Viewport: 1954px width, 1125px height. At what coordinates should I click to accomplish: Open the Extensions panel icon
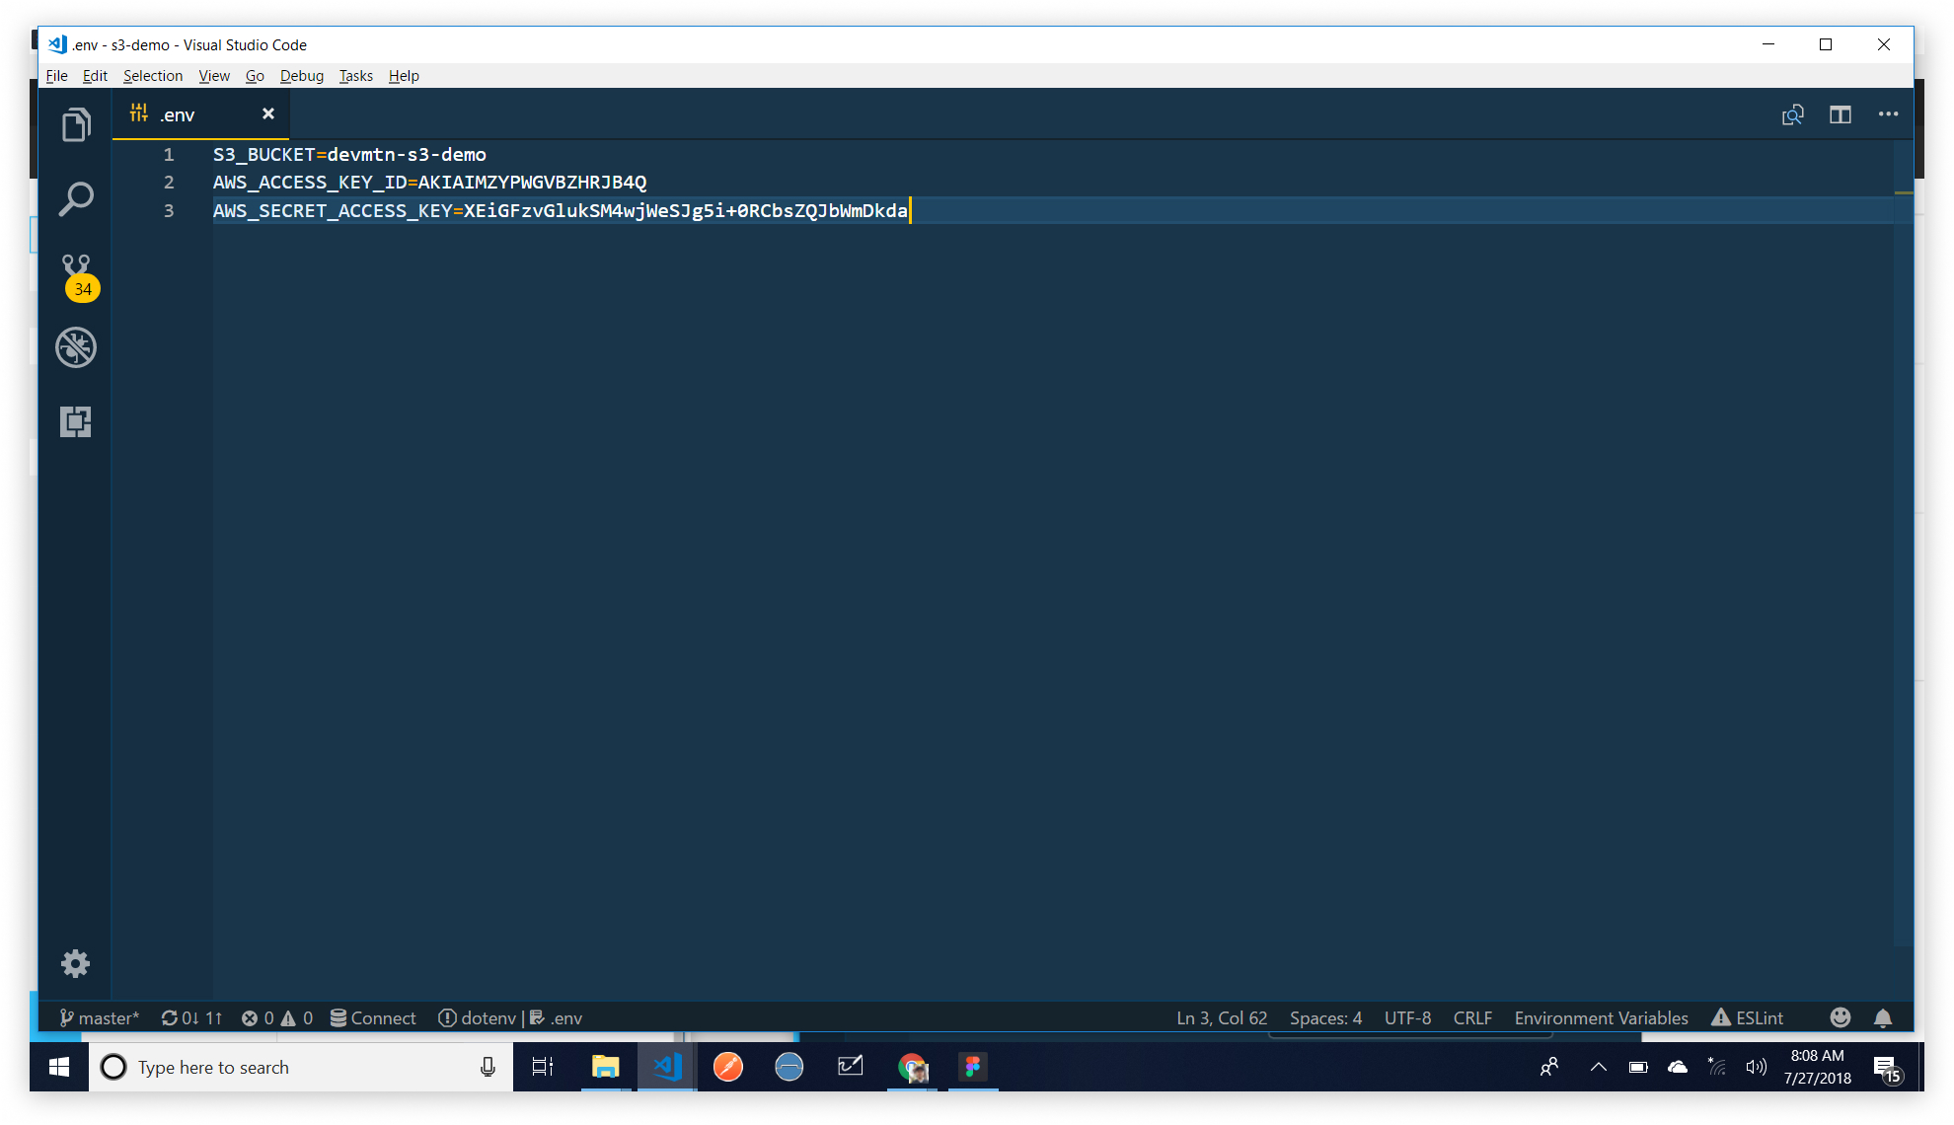coord(76,422)
